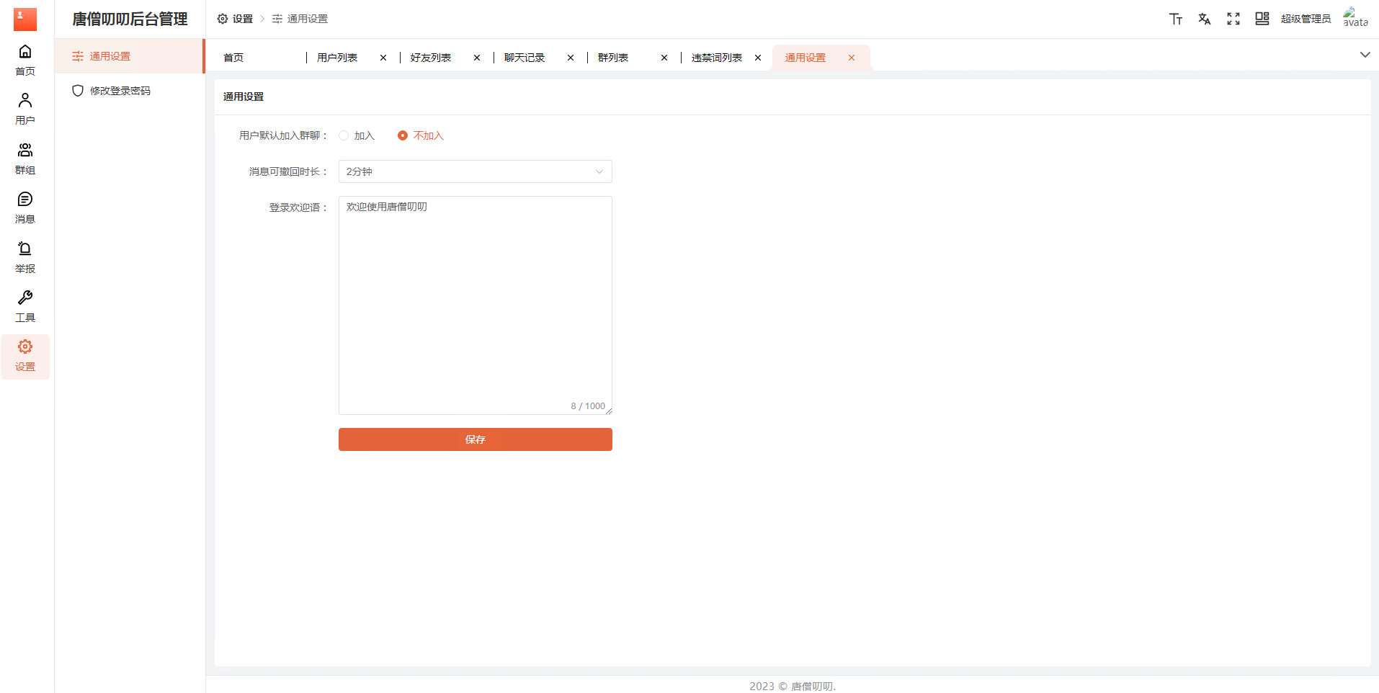Screen dimensions: 1379x693
Task: Click the font size icon in header
Action: (1176, 19)
